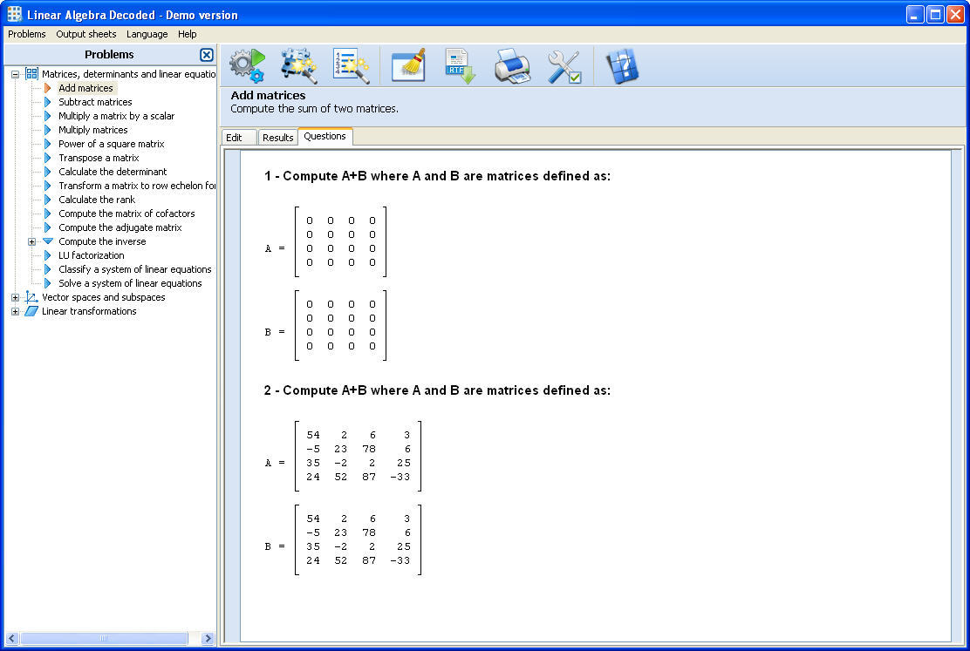Image resolution: width=970 pixels, height=651 pixels.
Task: Select Power of a square matrix
Action: point(112,144)
